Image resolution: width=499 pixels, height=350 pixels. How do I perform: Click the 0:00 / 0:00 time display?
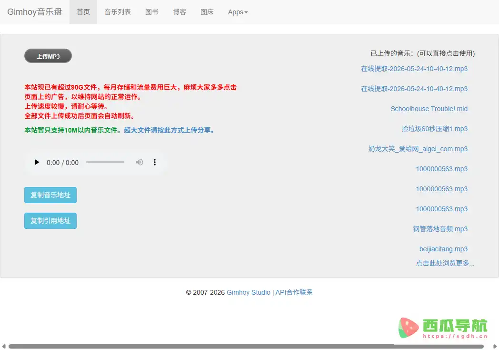pyautogui.click(x=62, y=163)
